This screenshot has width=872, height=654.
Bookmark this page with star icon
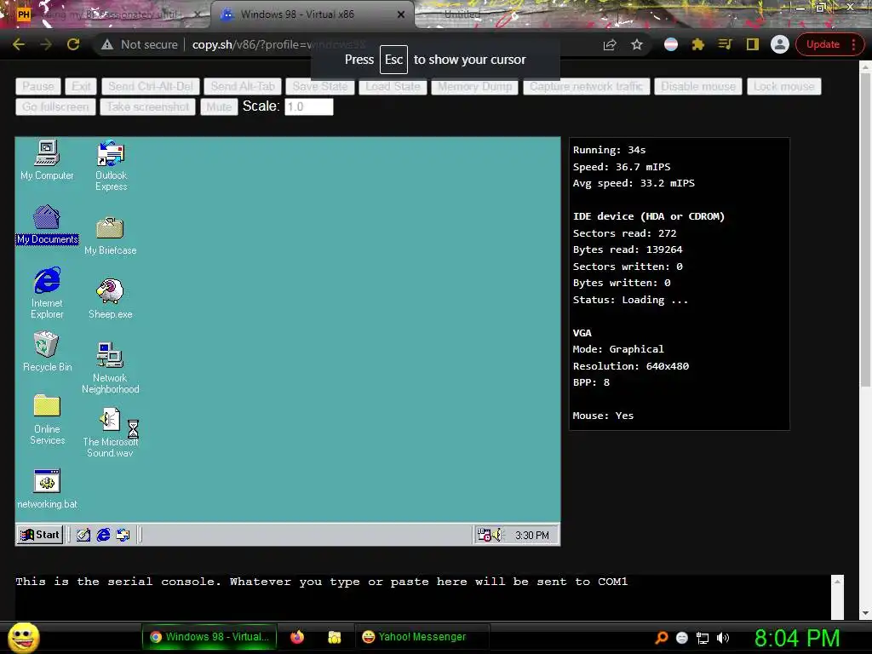point(637,44)
